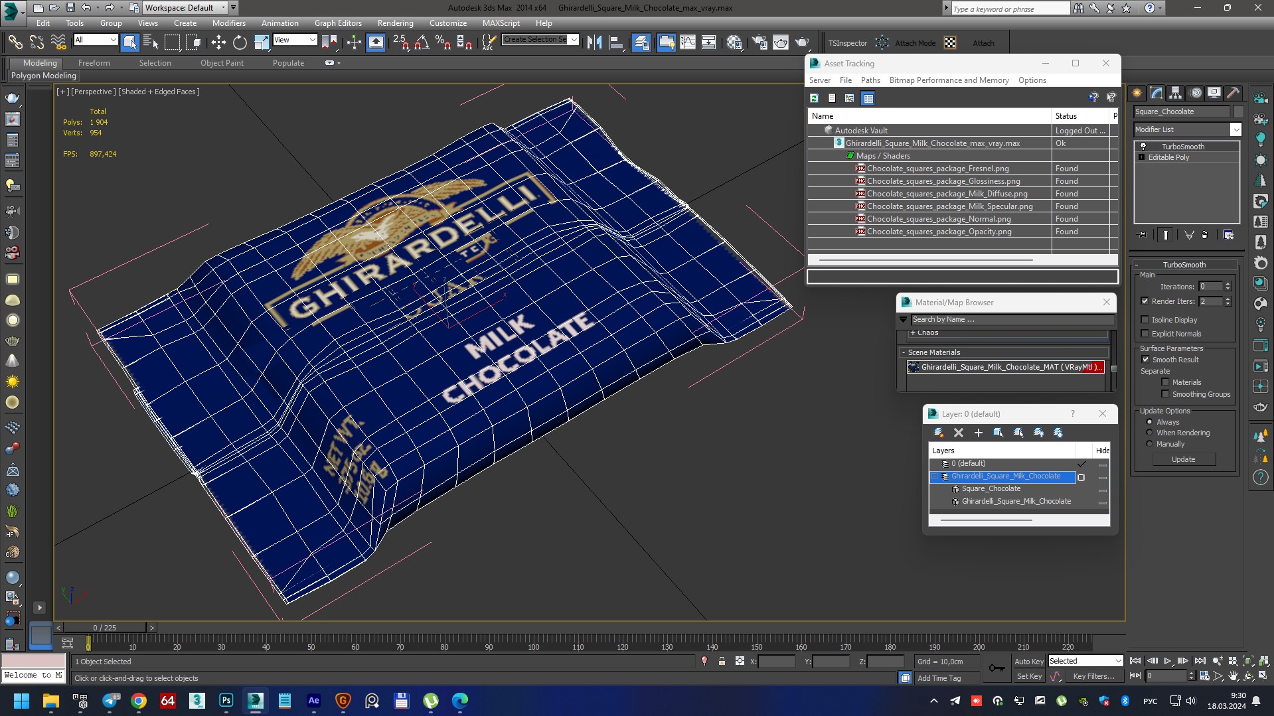
Task: Click the Search by Name material field
Action: pos(1012,319)
